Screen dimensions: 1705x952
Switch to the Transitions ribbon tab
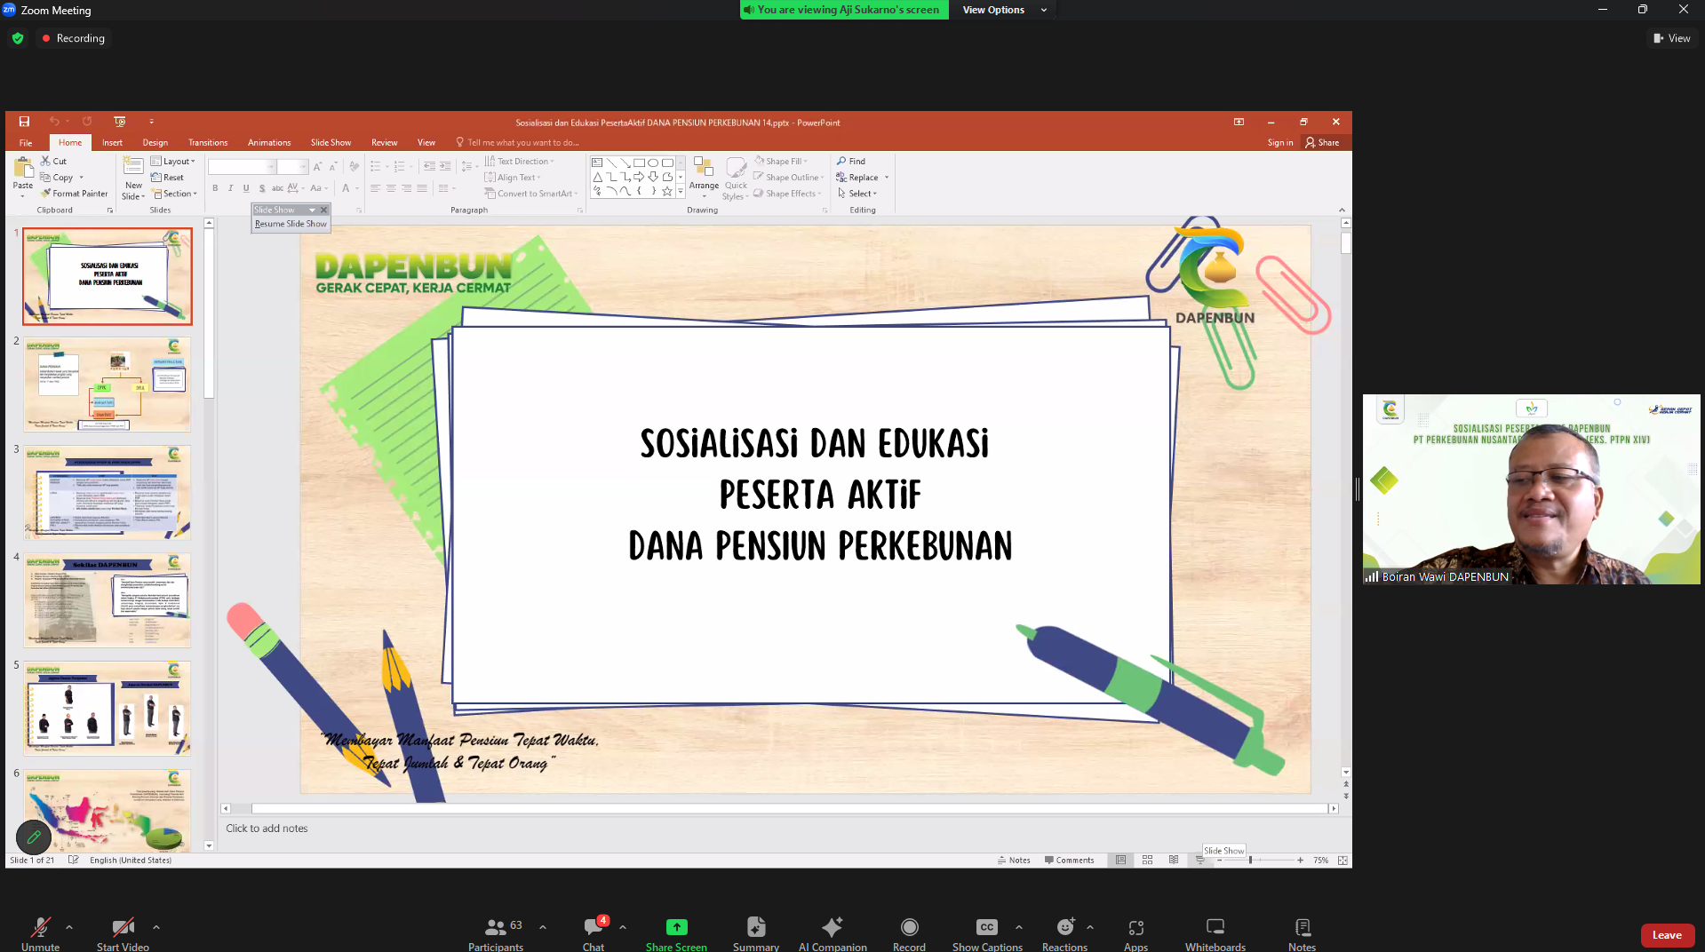click(207, 142)
